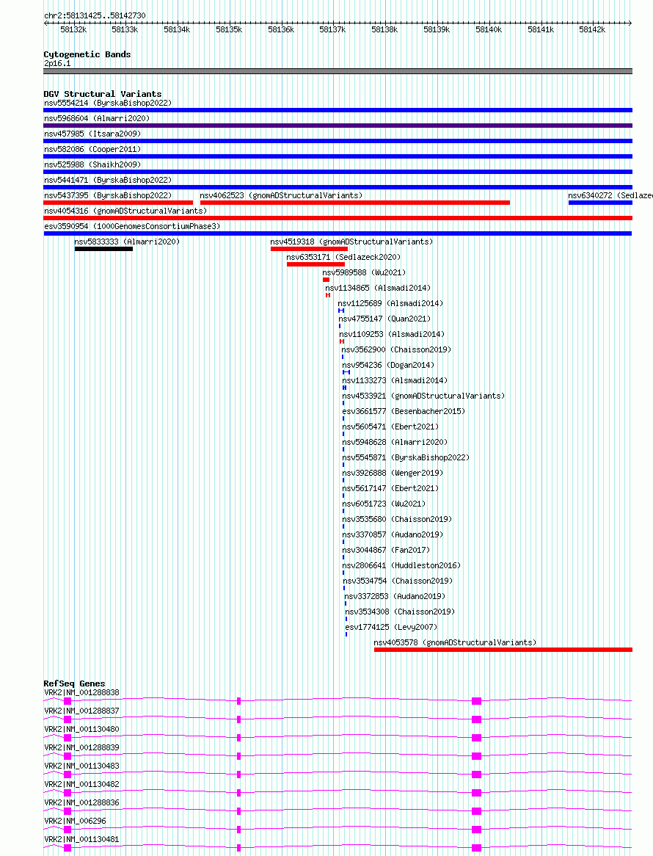This screenshot has width=653, height=856.
Task: Select the VRK2|NM_001288836 transcript label
Action: tap(82, 802)
